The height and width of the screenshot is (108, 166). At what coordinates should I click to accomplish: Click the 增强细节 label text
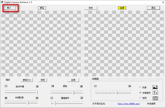(65, 98)
